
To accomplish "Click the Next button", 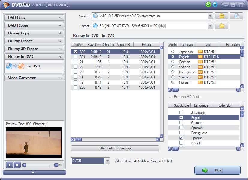I will (217, 170).
